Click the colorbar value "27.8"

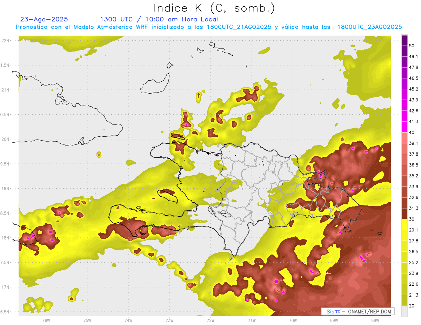[414, 241]
